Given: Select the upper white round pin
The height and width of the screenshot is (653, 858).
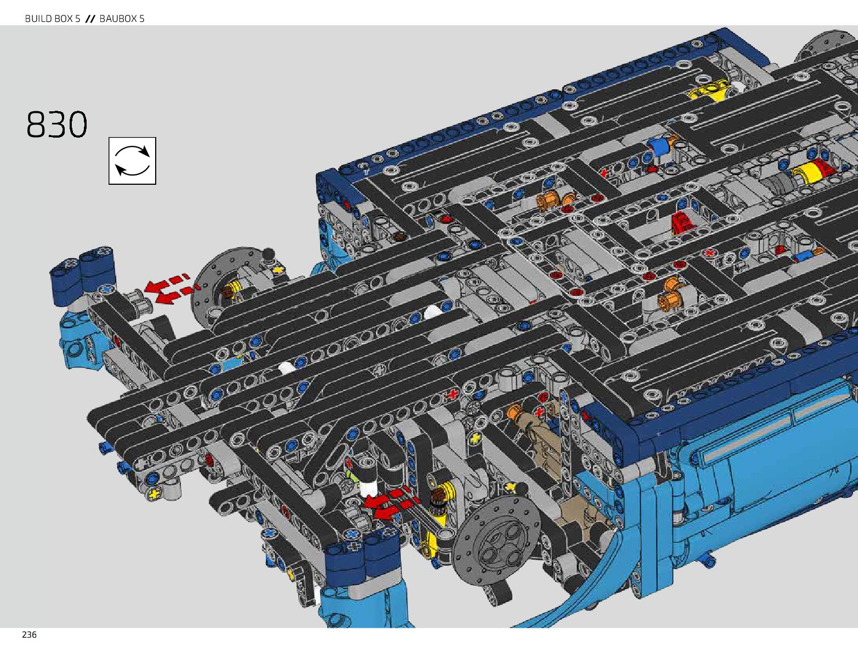Looking at the screenshot, I should click(433, 312).
